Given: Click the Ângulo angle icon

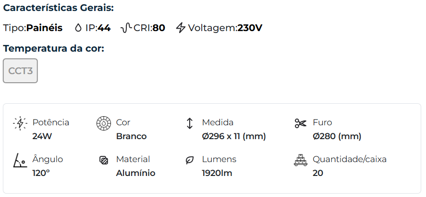Looking at the screenshot, I should tap(20, 160).
